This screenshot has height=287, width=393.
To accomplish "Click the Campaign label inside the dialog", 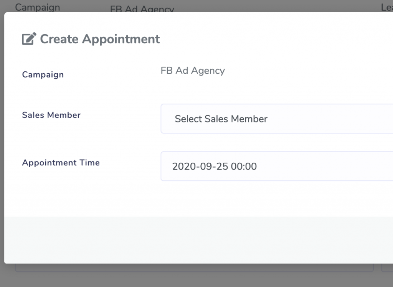I will tap(43, 75).
